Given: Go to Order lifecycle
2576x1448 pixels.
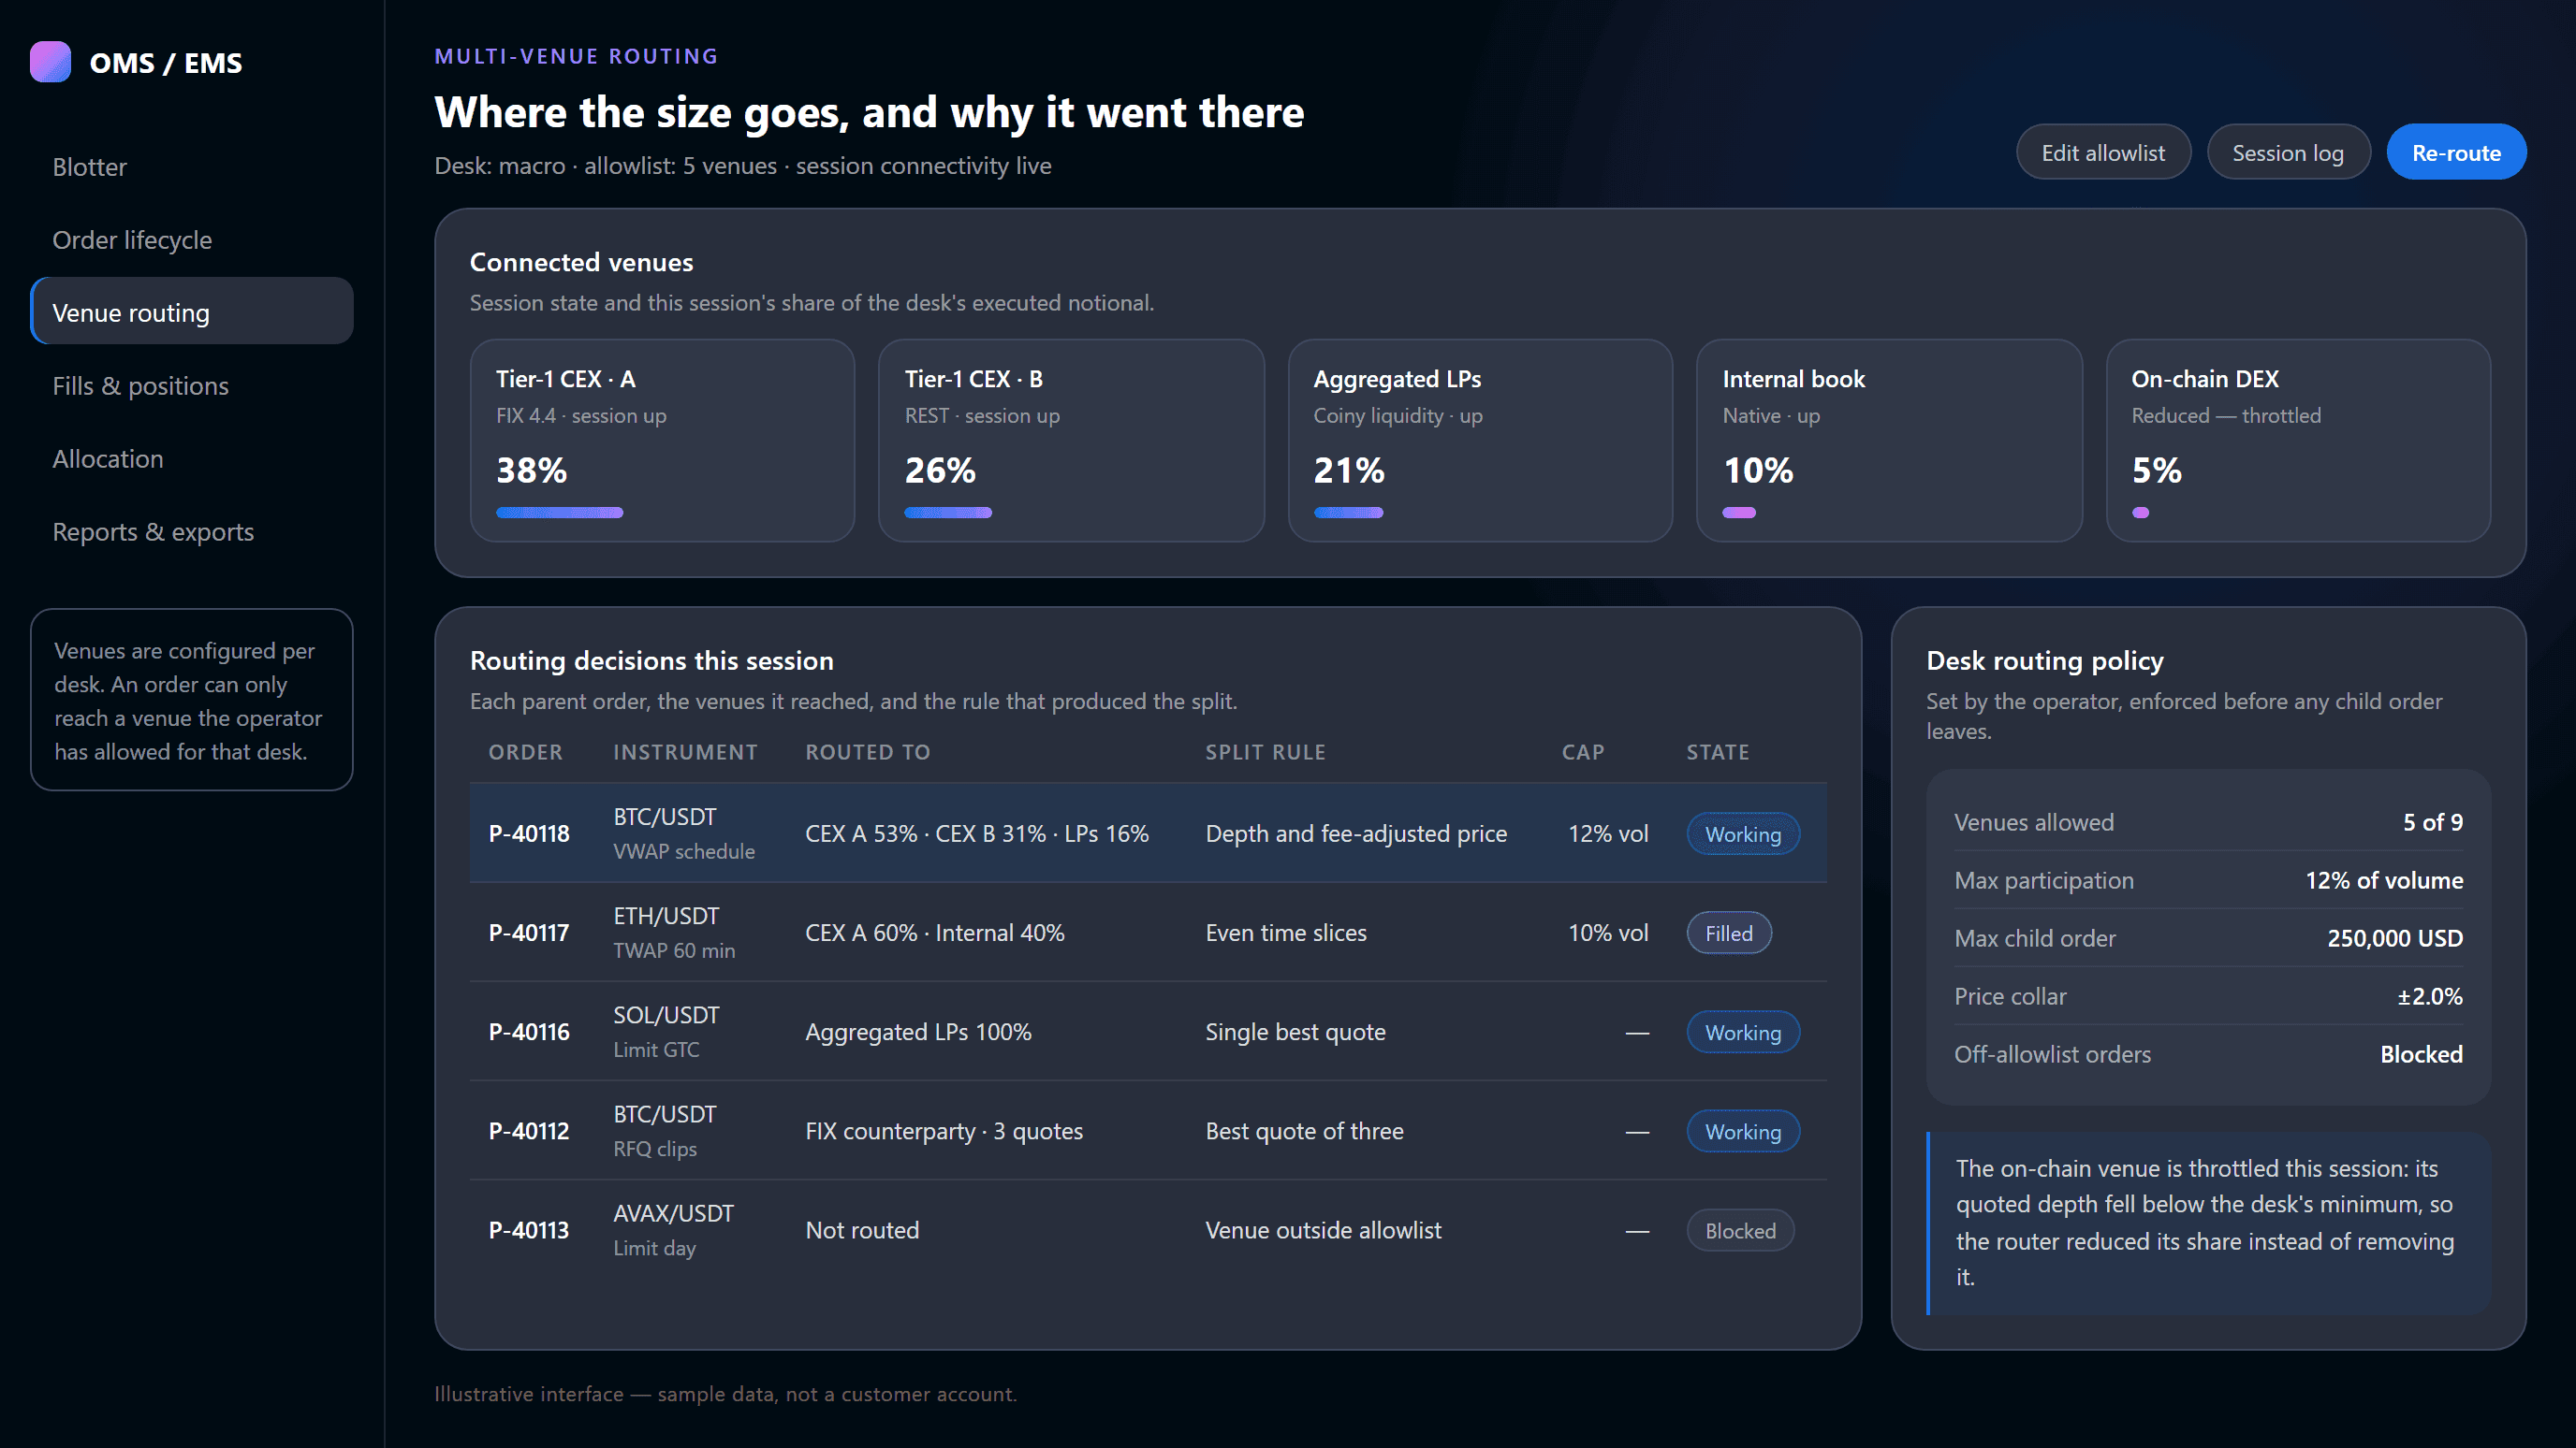Looking at the screenshot, I should coord(191,239).
